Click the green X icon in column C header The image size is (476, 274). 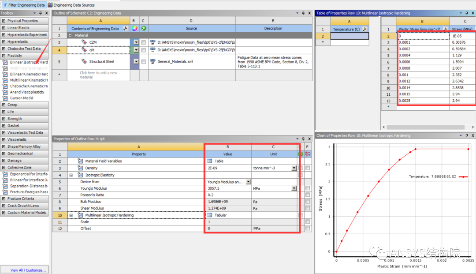(x=144, y=28)
